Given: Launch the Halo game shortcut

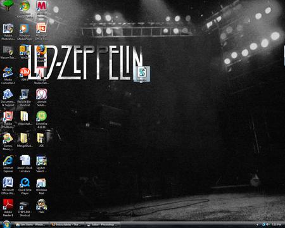Looking at the screenshot, I should coord(41,206).
